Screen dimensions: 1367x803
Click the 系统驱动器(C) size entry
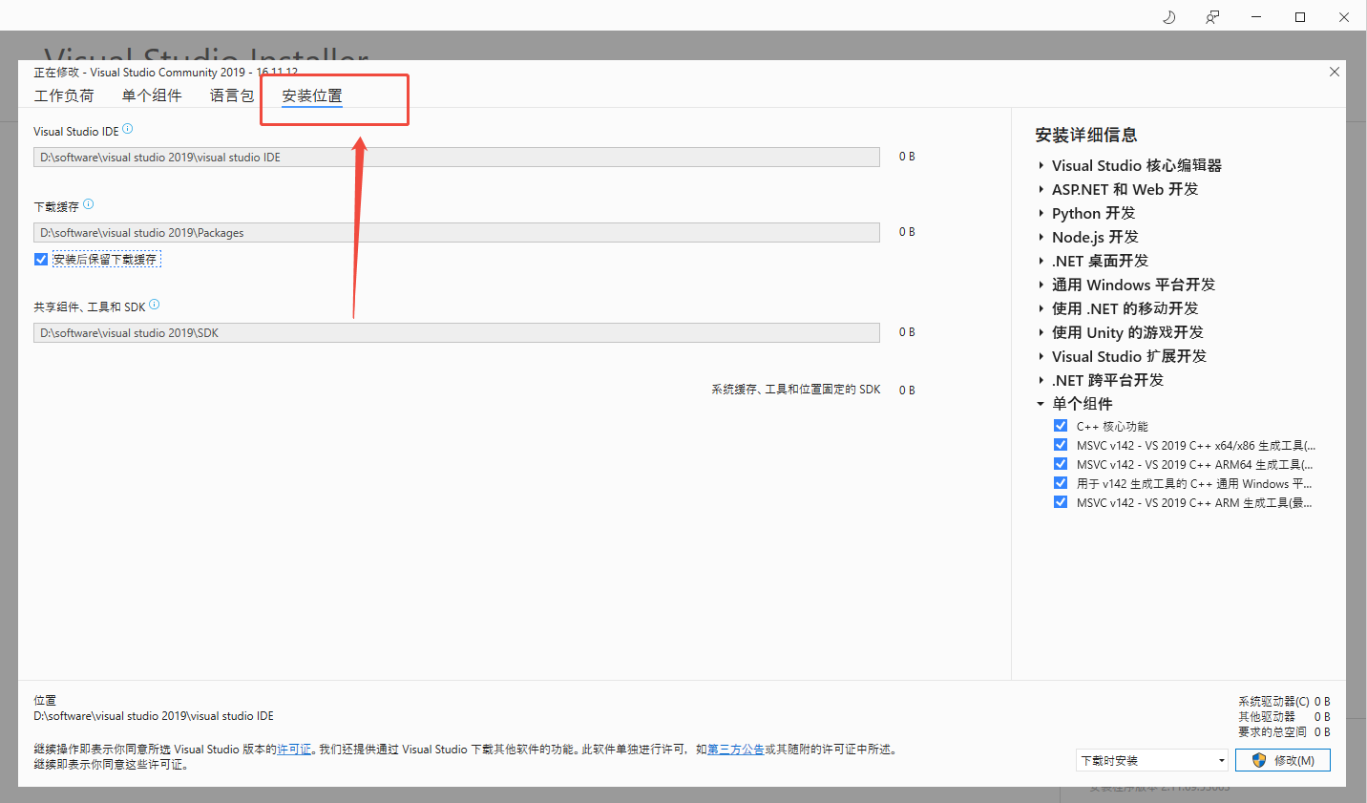tap(1284, 701)
